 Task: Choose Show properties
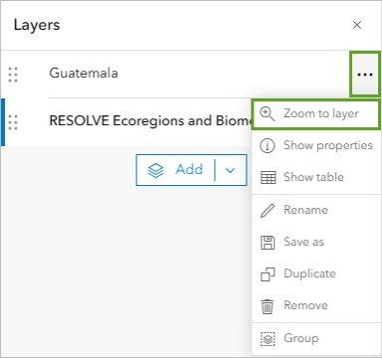(x=316, y=145)
